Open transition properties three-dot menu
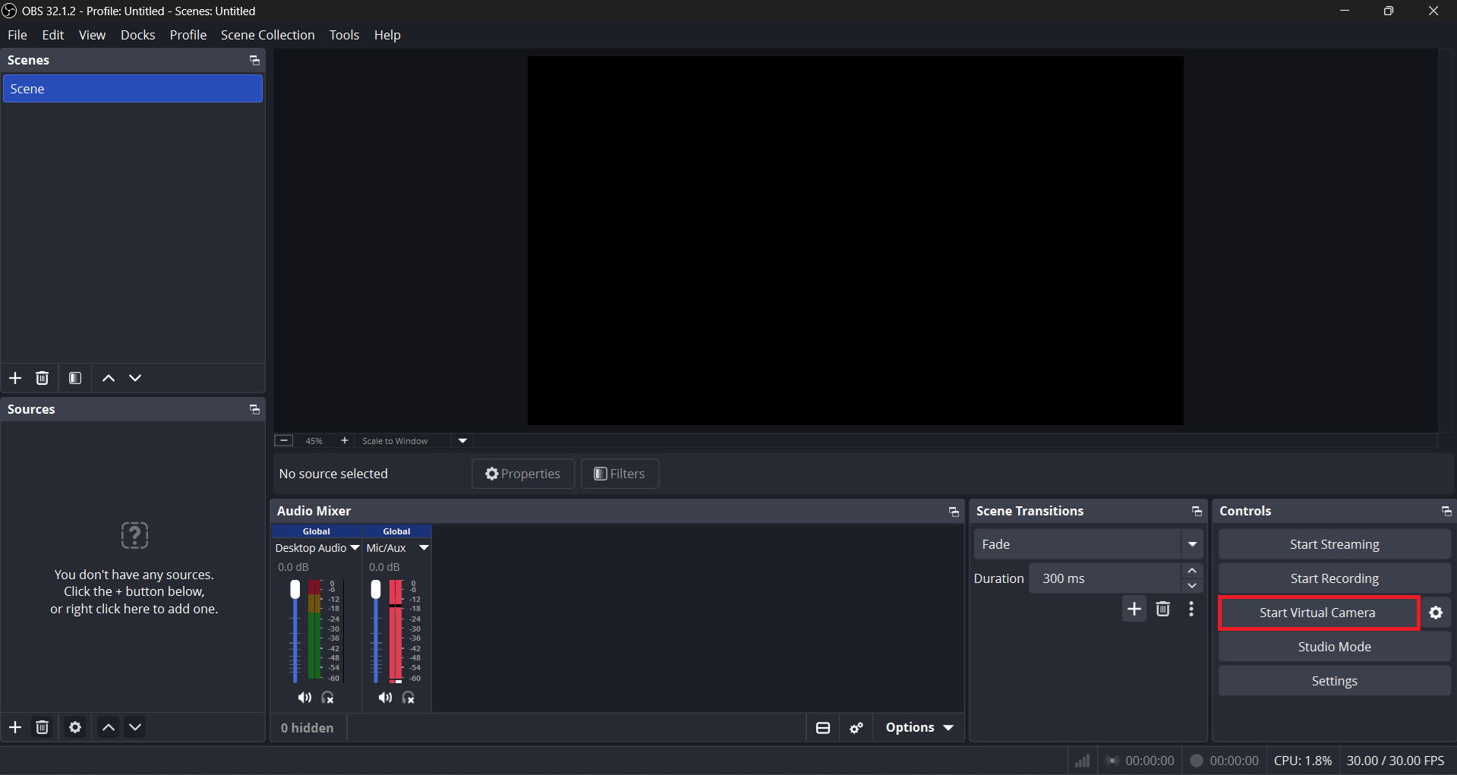1457x775 pixels. (1191, 609)
